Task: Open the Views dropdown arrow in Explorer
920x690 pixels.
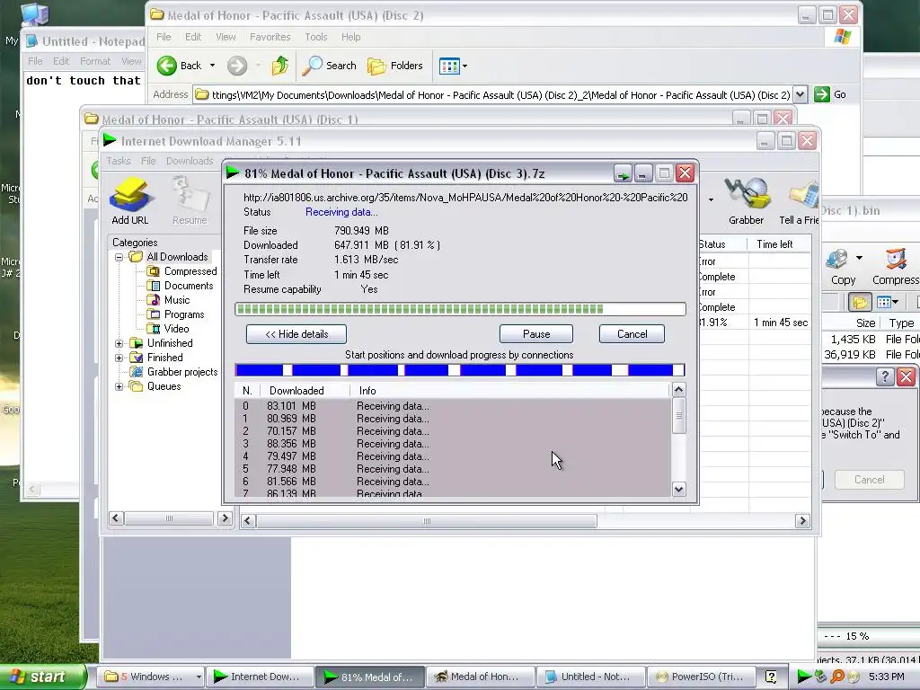Action: (464, 66)
